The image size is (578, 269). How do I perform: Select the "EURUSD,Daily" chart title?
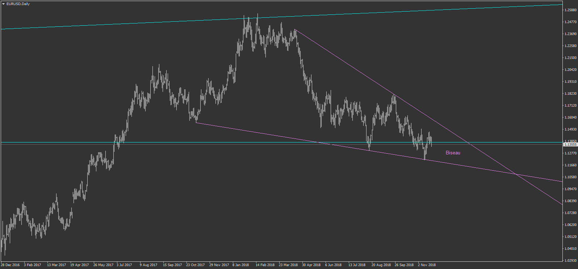click(x=18, y=4)
